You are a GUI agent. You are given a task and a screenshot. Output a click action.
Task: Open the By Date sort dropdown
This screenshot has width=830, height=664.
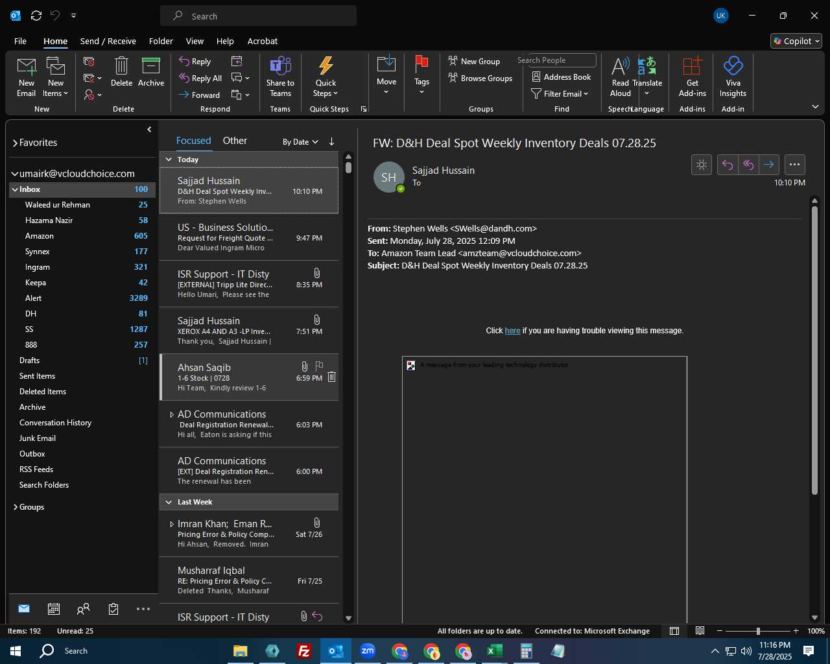pos(300,142)
